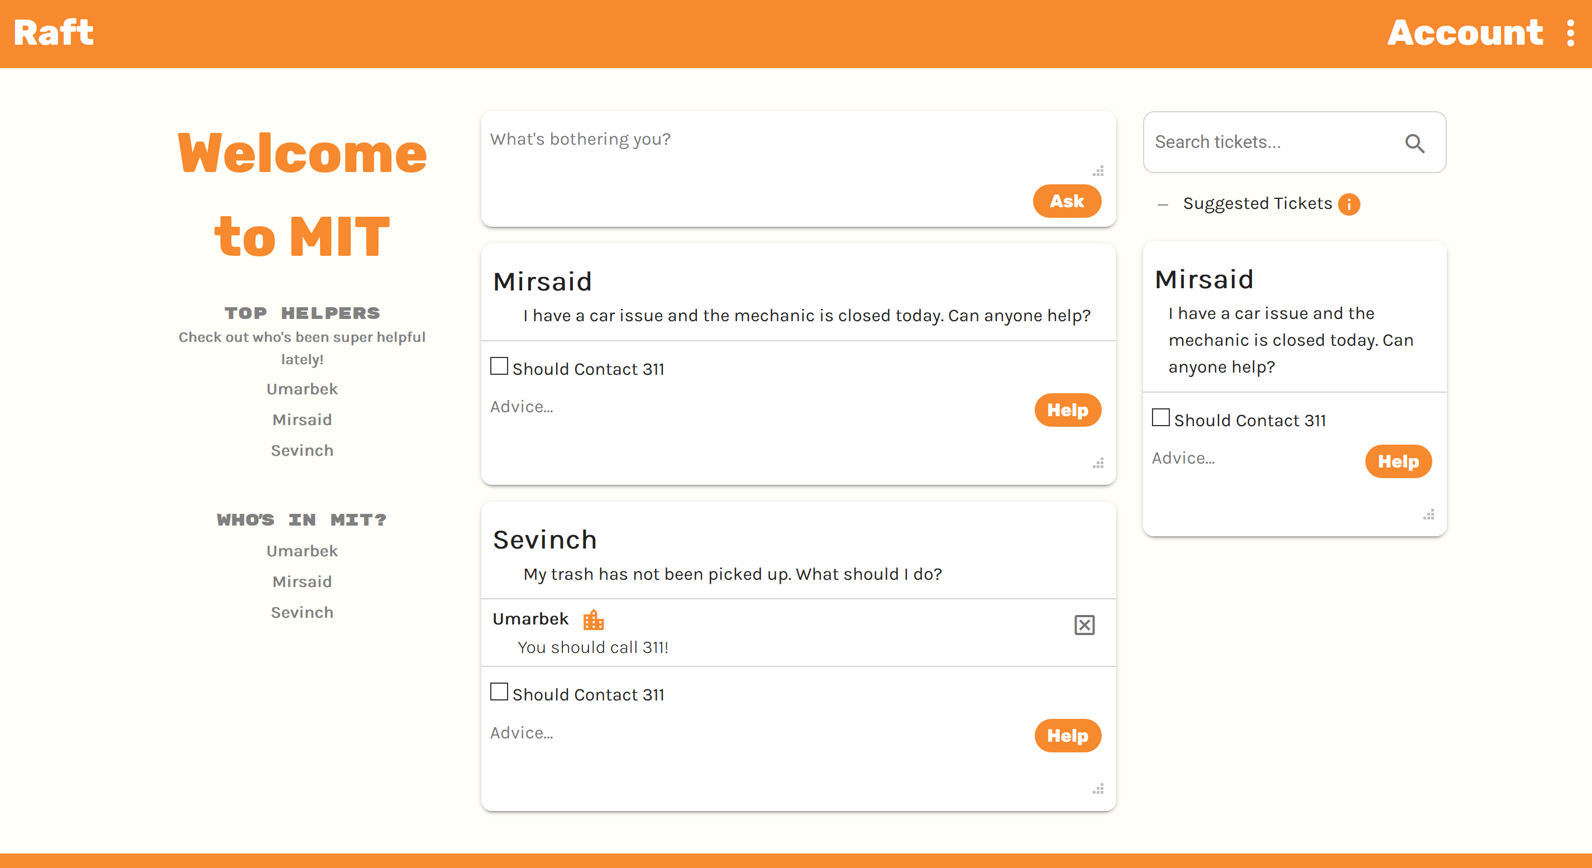The height and width of the screenshot is (868, 1592).
Task: Click the Sevinch author name on the ticket
Action: (545, 540)
